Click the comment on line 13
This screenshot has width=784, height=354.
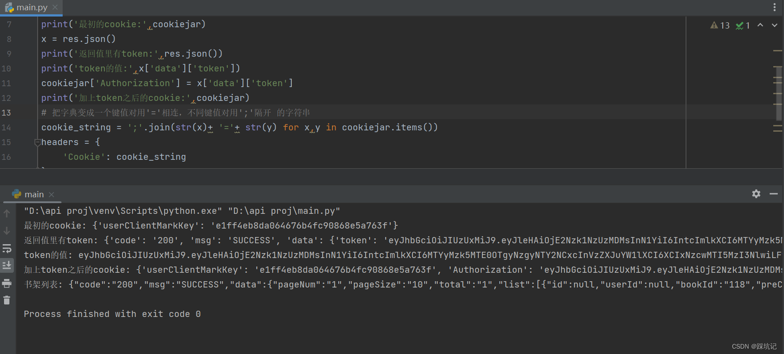175,112
